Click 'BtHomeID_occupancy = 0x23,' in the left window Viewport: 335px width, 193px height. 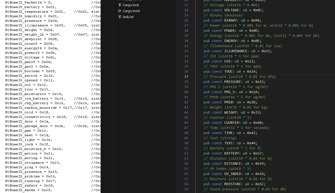click(x=33, y=163)
